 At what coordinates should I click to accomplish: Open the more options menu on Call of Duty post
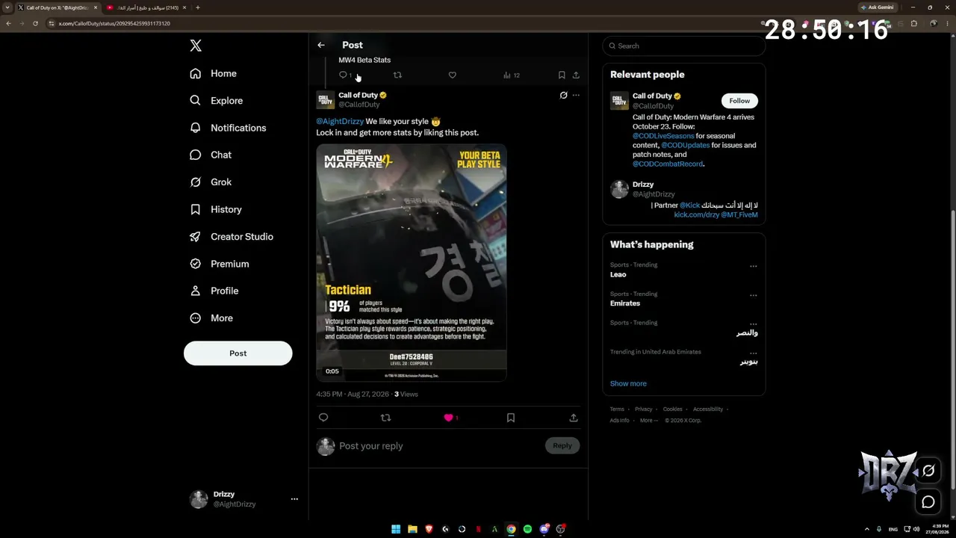tap(576, 96)
